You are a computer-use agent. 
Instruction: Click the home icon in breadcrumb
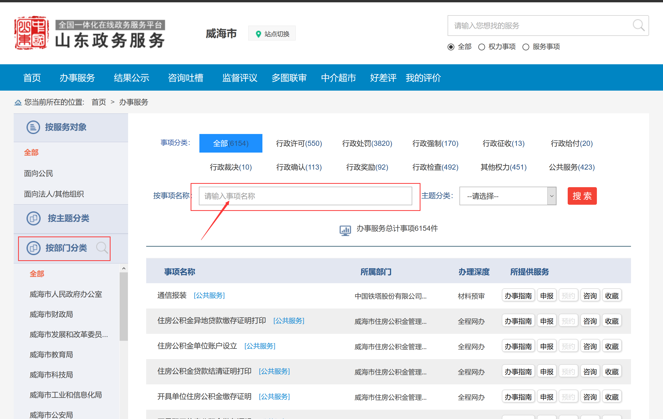tap(18, 103)
